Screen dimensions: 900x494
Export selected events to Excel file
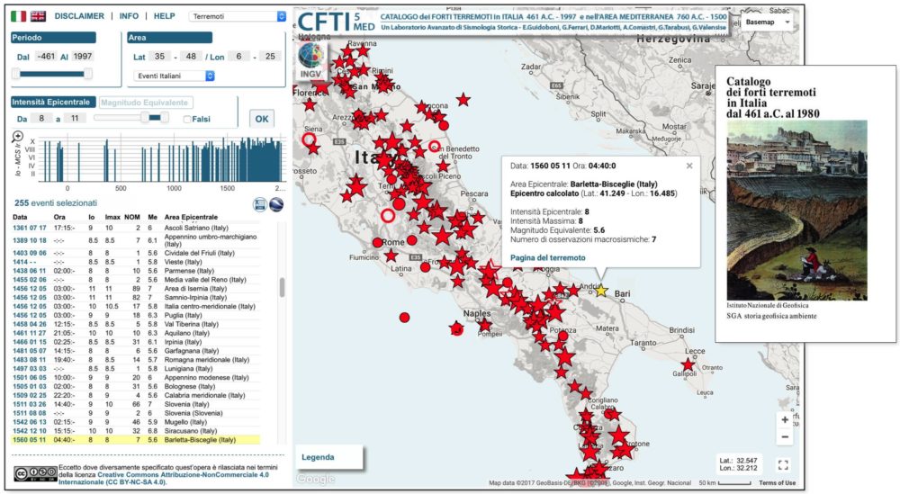point(261,204)
